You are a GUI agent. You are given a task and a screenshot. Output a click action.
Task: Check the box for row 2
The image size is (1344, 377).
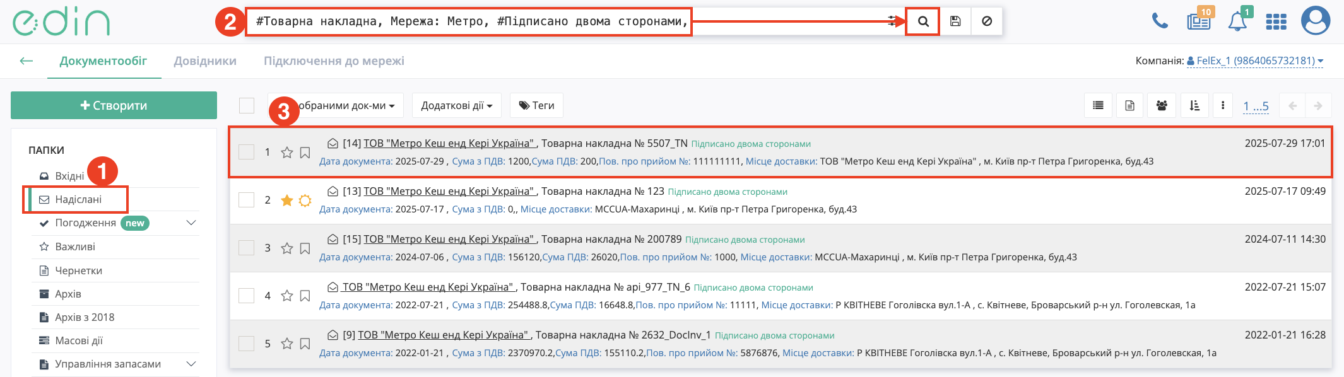click(x=246, y=200)
